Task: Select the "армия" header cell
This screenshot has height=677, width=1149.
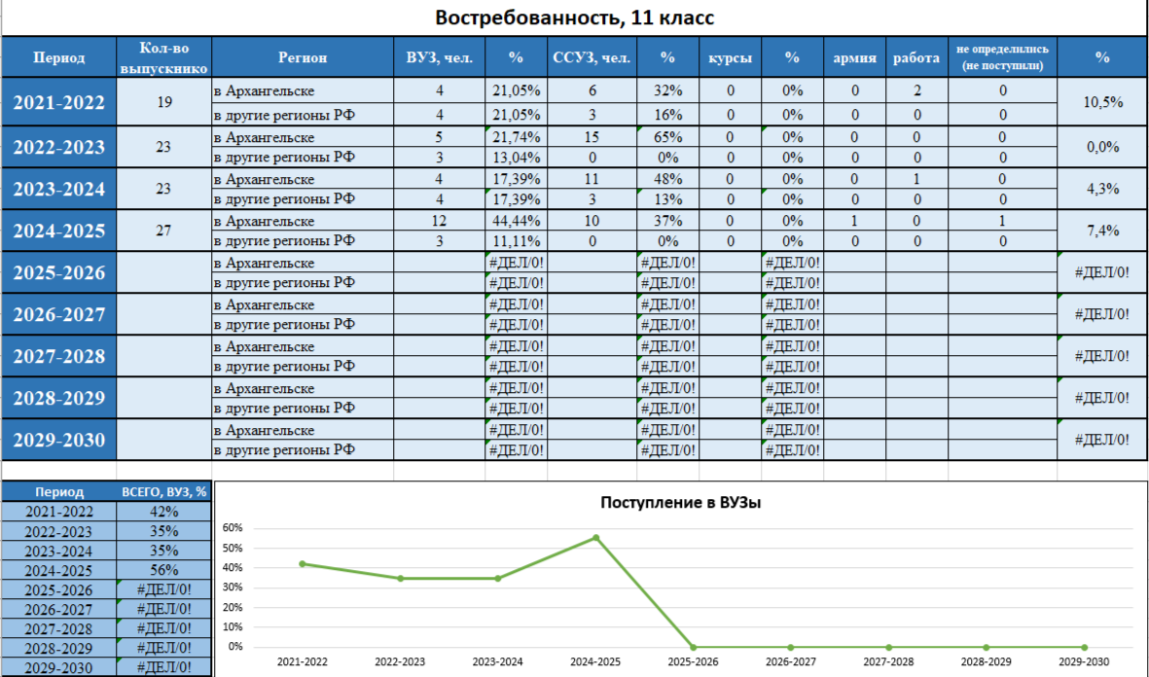Action: (854, 57)
